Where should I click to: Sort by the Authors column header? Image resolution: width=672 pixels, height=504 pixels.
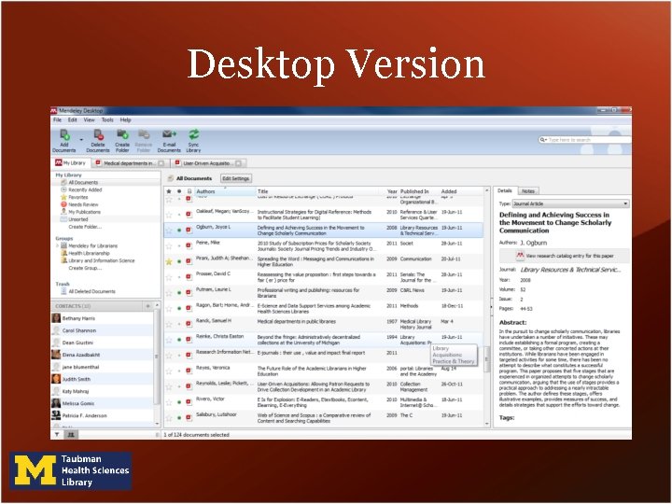pyautogui.click(x=225, y=191)
